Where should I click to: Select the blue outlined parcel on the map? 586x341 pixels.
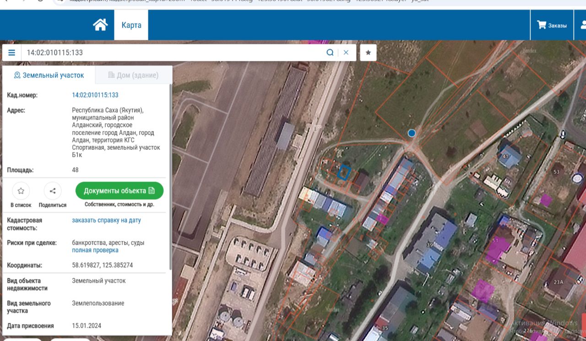click(x=344, y=172)
